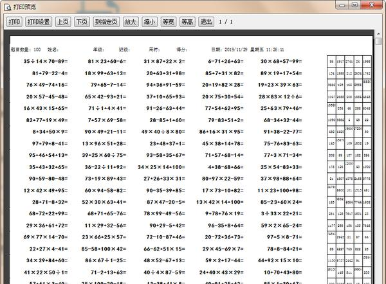
Task: Click 到指定页 to jump to a page
Action: pos(106,22)
